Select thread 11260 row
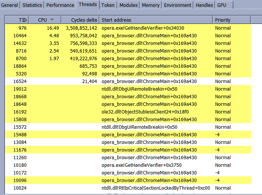Image resolution: width=262 pixels, height=195 pixels. point(128,158)
